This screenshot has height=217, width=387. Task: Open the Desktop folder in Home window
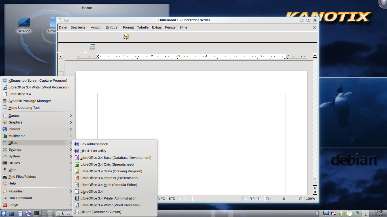(x=24, y=25)
